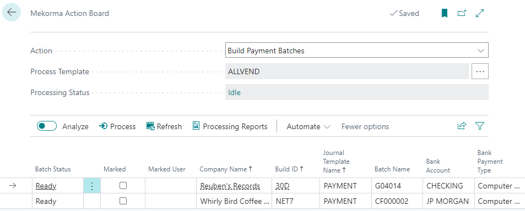Click the Marked column header

pyautogui.click(x=115, y=169)
